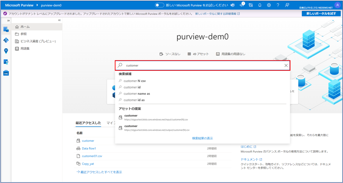Select 用語集 in the navigation panel
The height and width of the screenshot is (183, 343).
coord(25,48)
